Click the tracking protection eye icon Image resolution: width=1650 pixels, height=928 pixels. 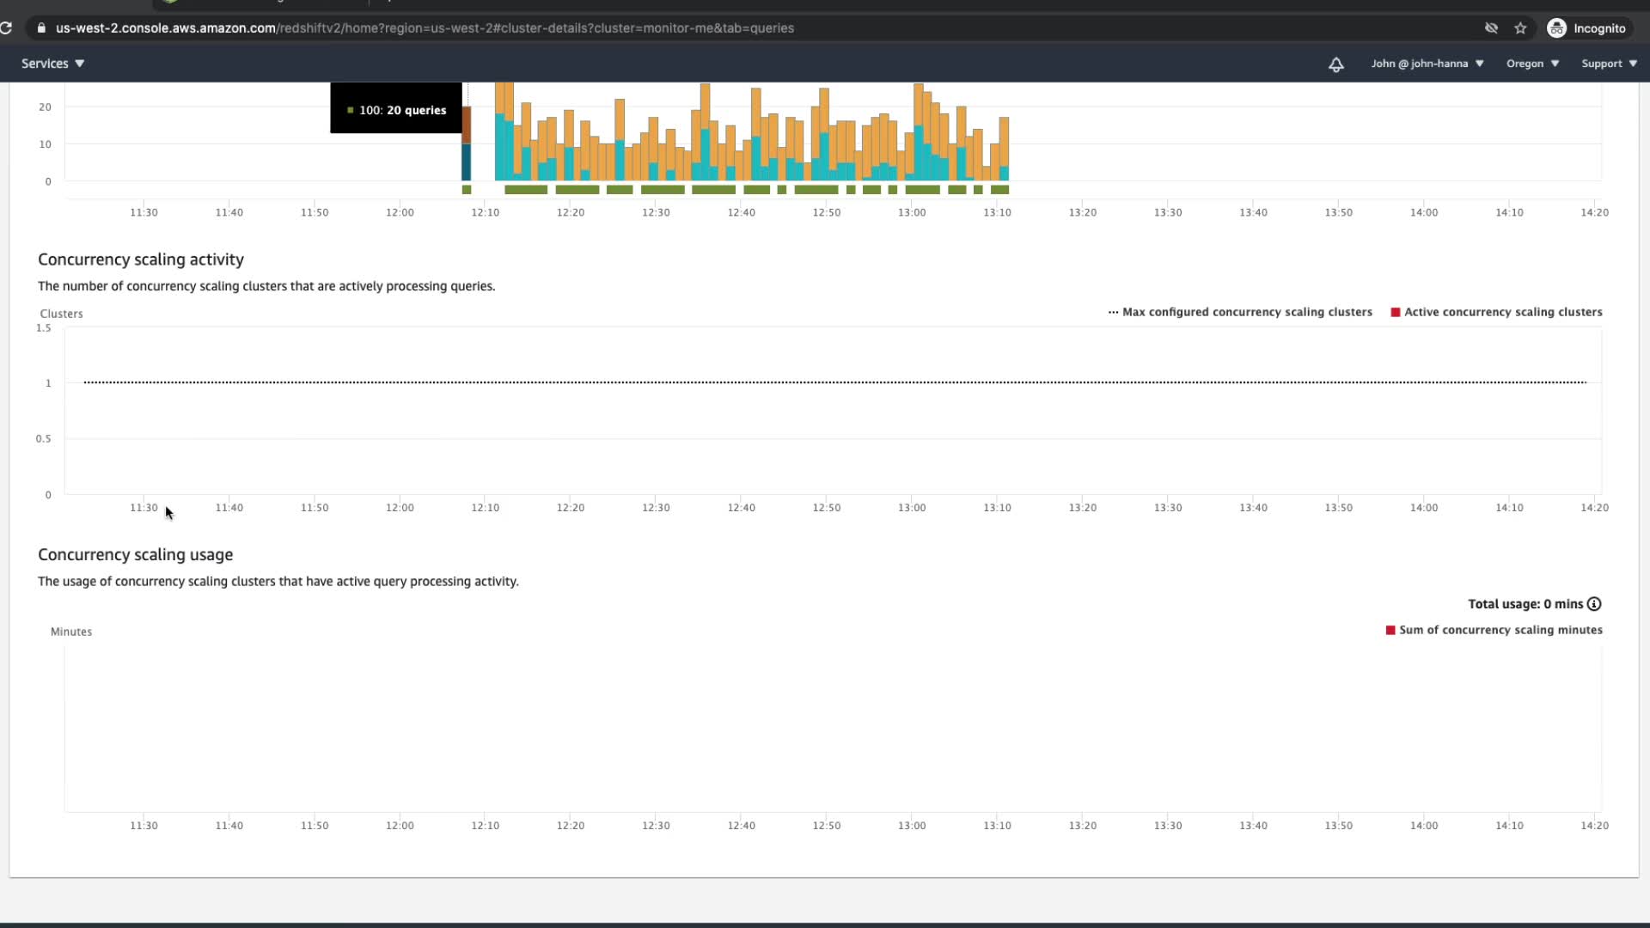1491,28
